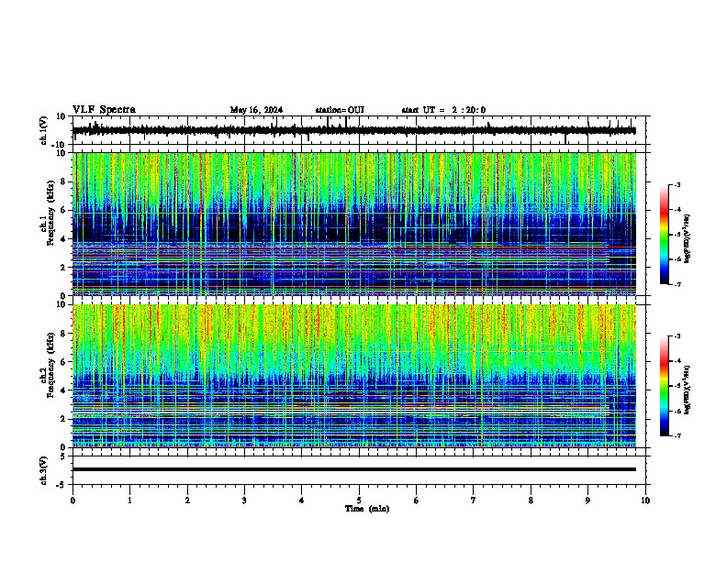Click the ch.2 frequency spectrogram panel
Screen dimensions: 727x561
coord(354,376)
